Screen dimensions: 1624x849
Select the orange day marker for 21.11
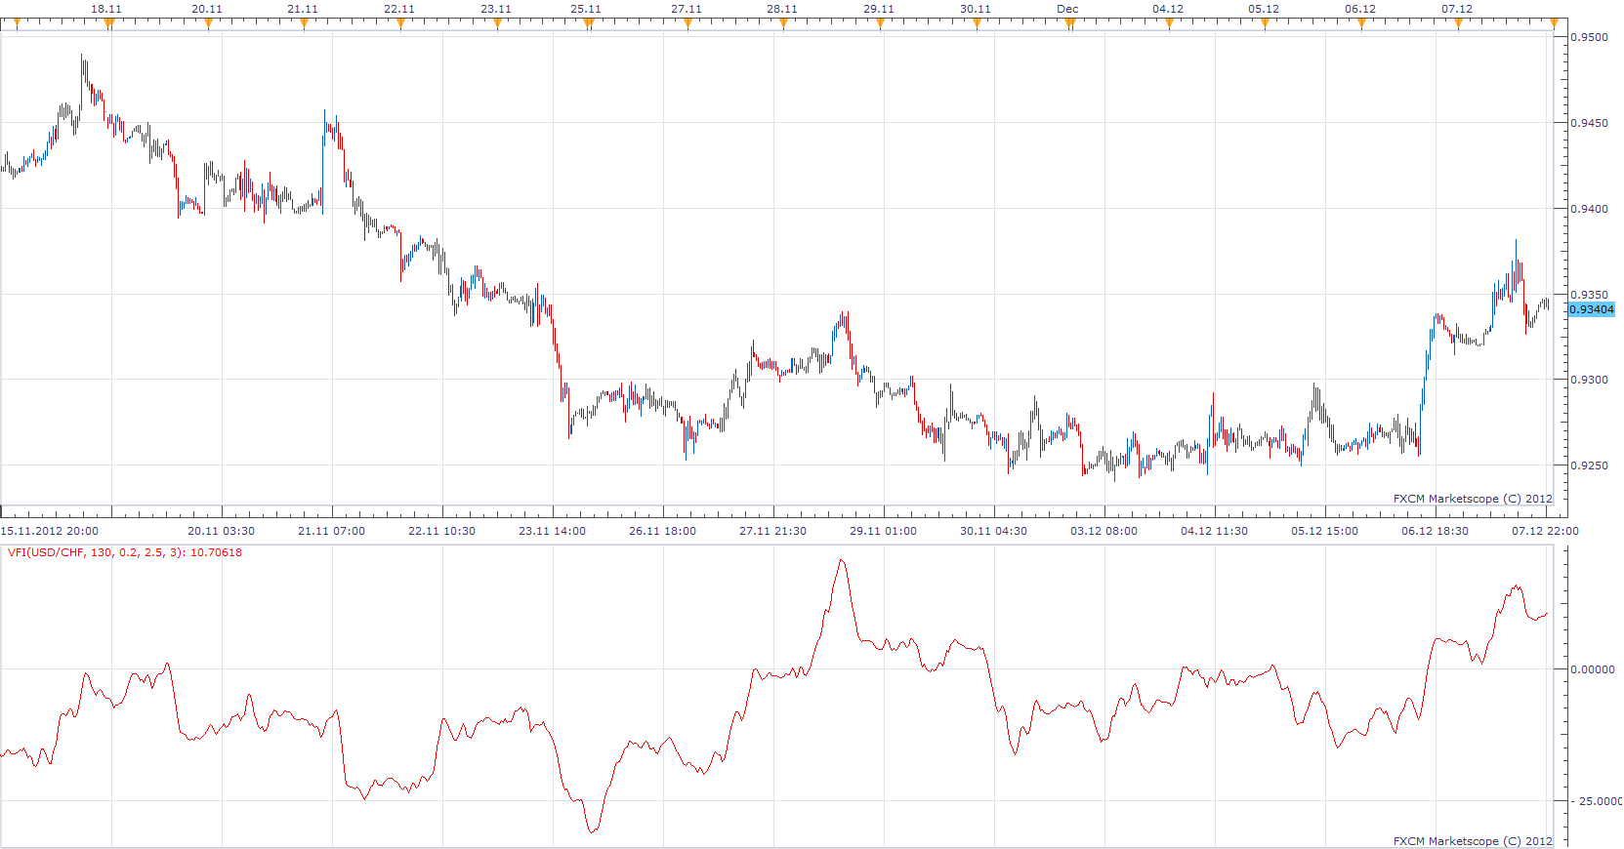tap(304, 23)
